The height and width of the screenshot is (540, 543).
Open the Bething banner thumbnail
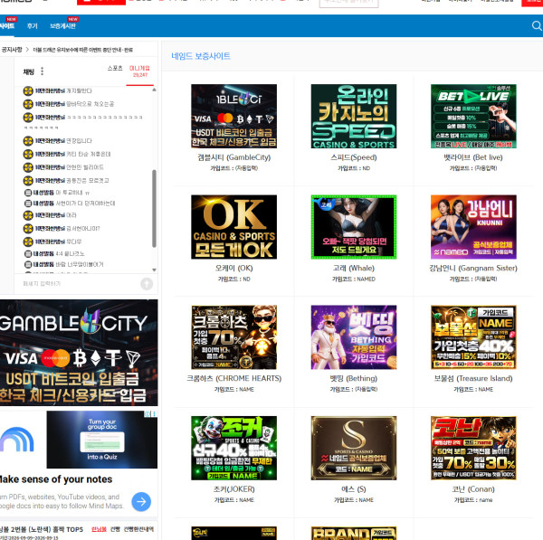tap(354, 337)
